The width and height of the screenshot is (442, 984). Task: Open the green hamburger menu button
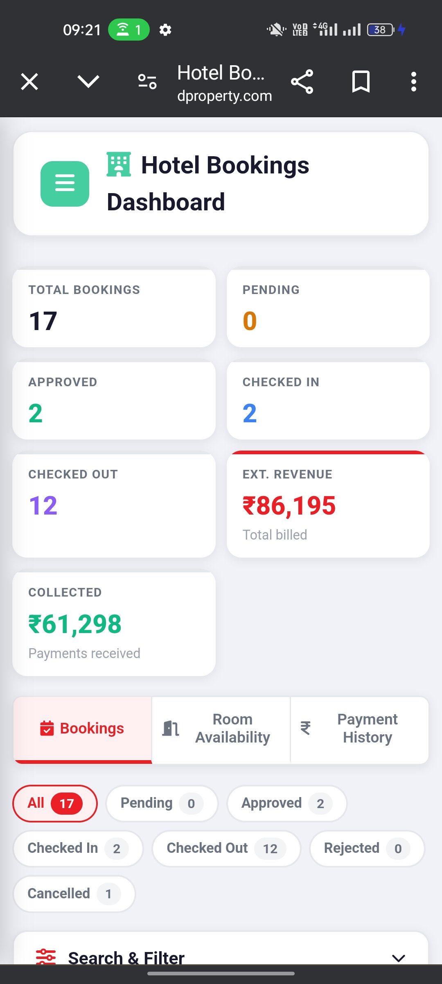[65, 184]
